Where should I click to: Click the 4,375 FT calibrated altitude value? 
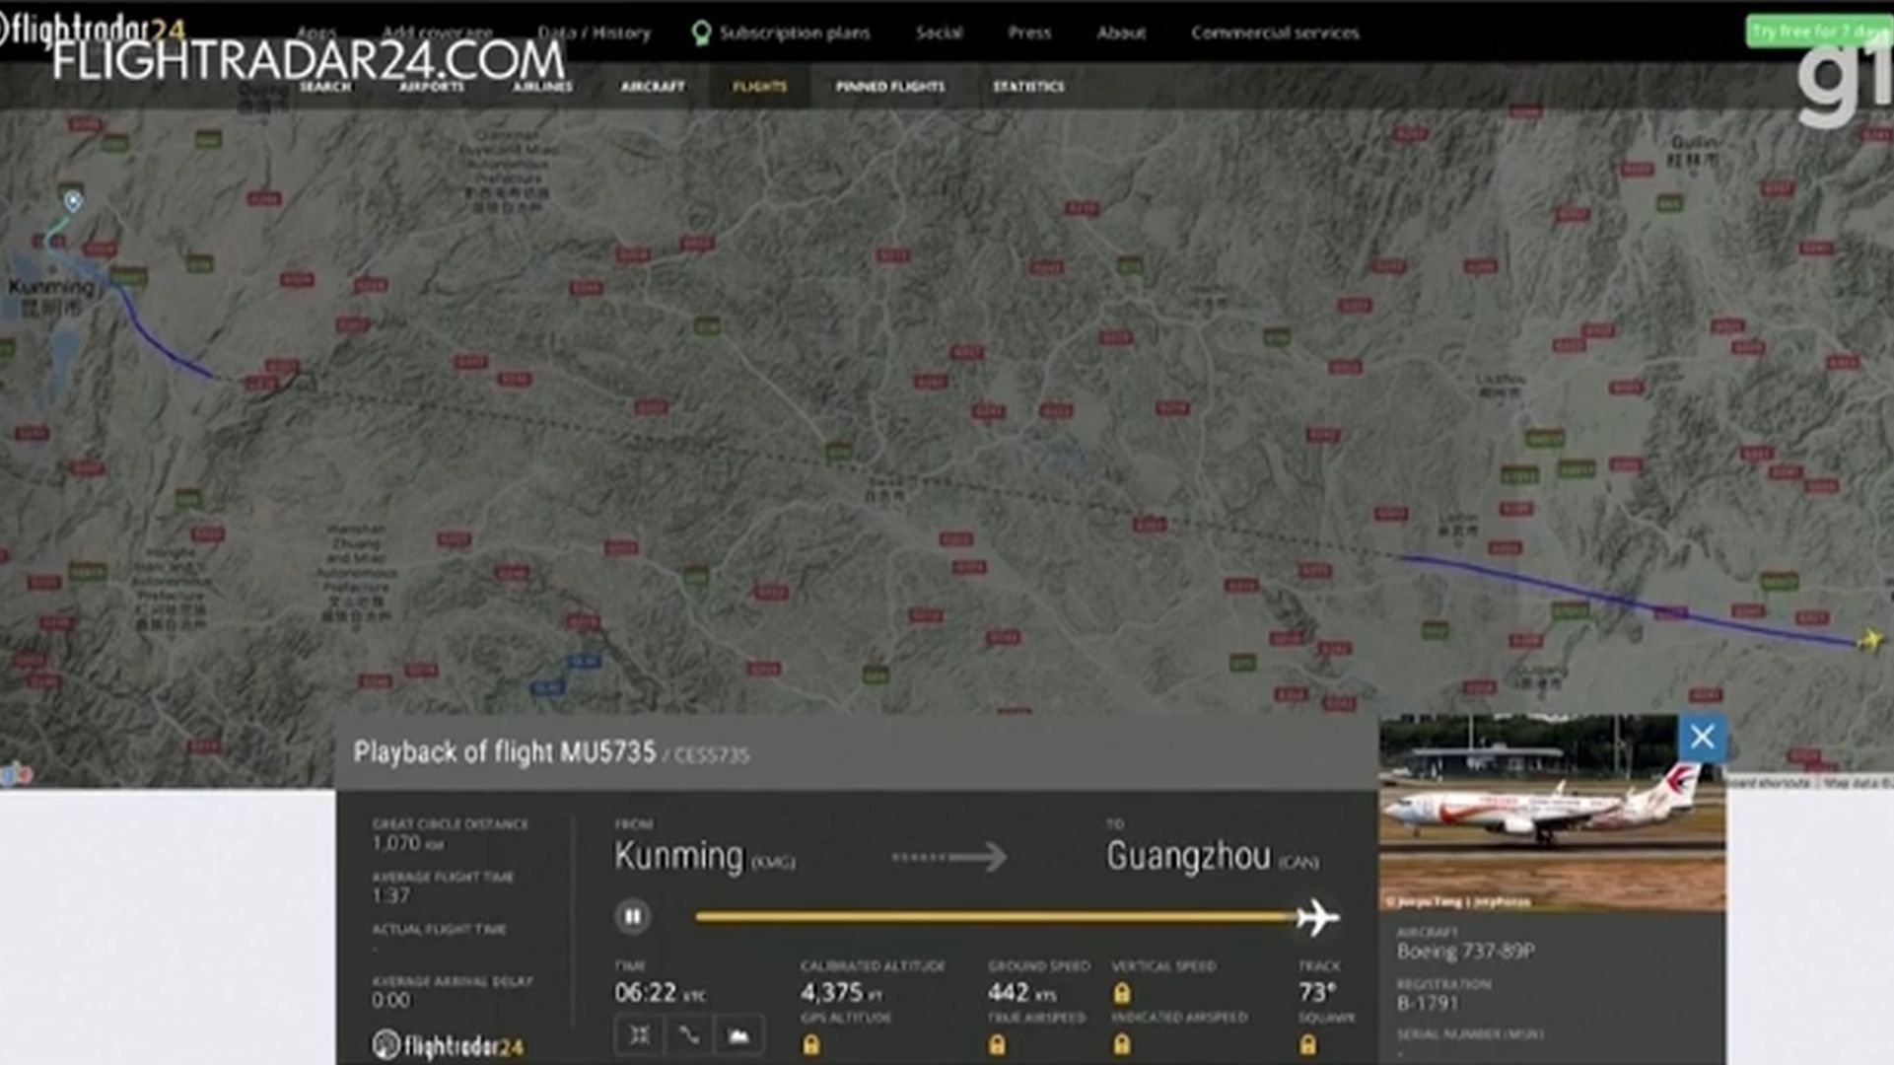(841, 992)
